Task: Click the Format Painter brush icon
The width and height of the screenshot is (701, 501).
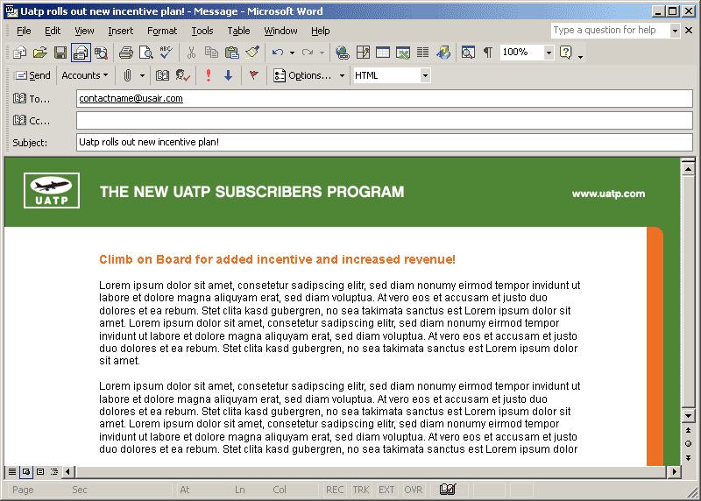Action: tap(252, 53)
